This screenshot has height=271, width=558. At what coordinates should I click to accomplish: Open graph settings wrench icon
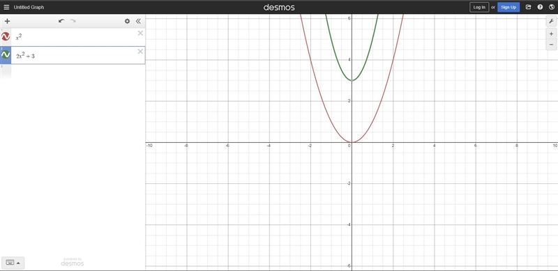(x=551, y=22)
